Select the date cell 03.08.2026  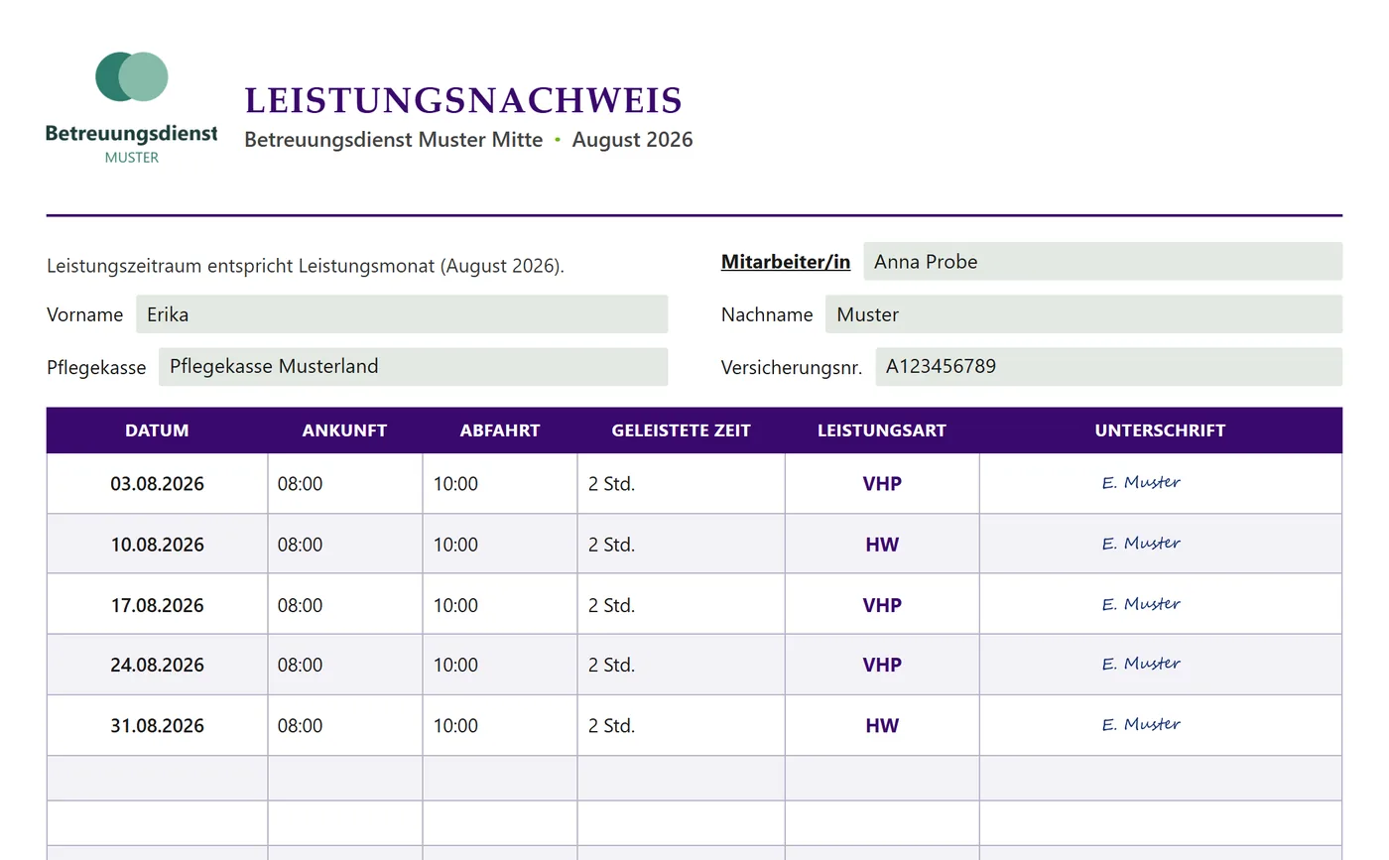click(x=157, y=484)
